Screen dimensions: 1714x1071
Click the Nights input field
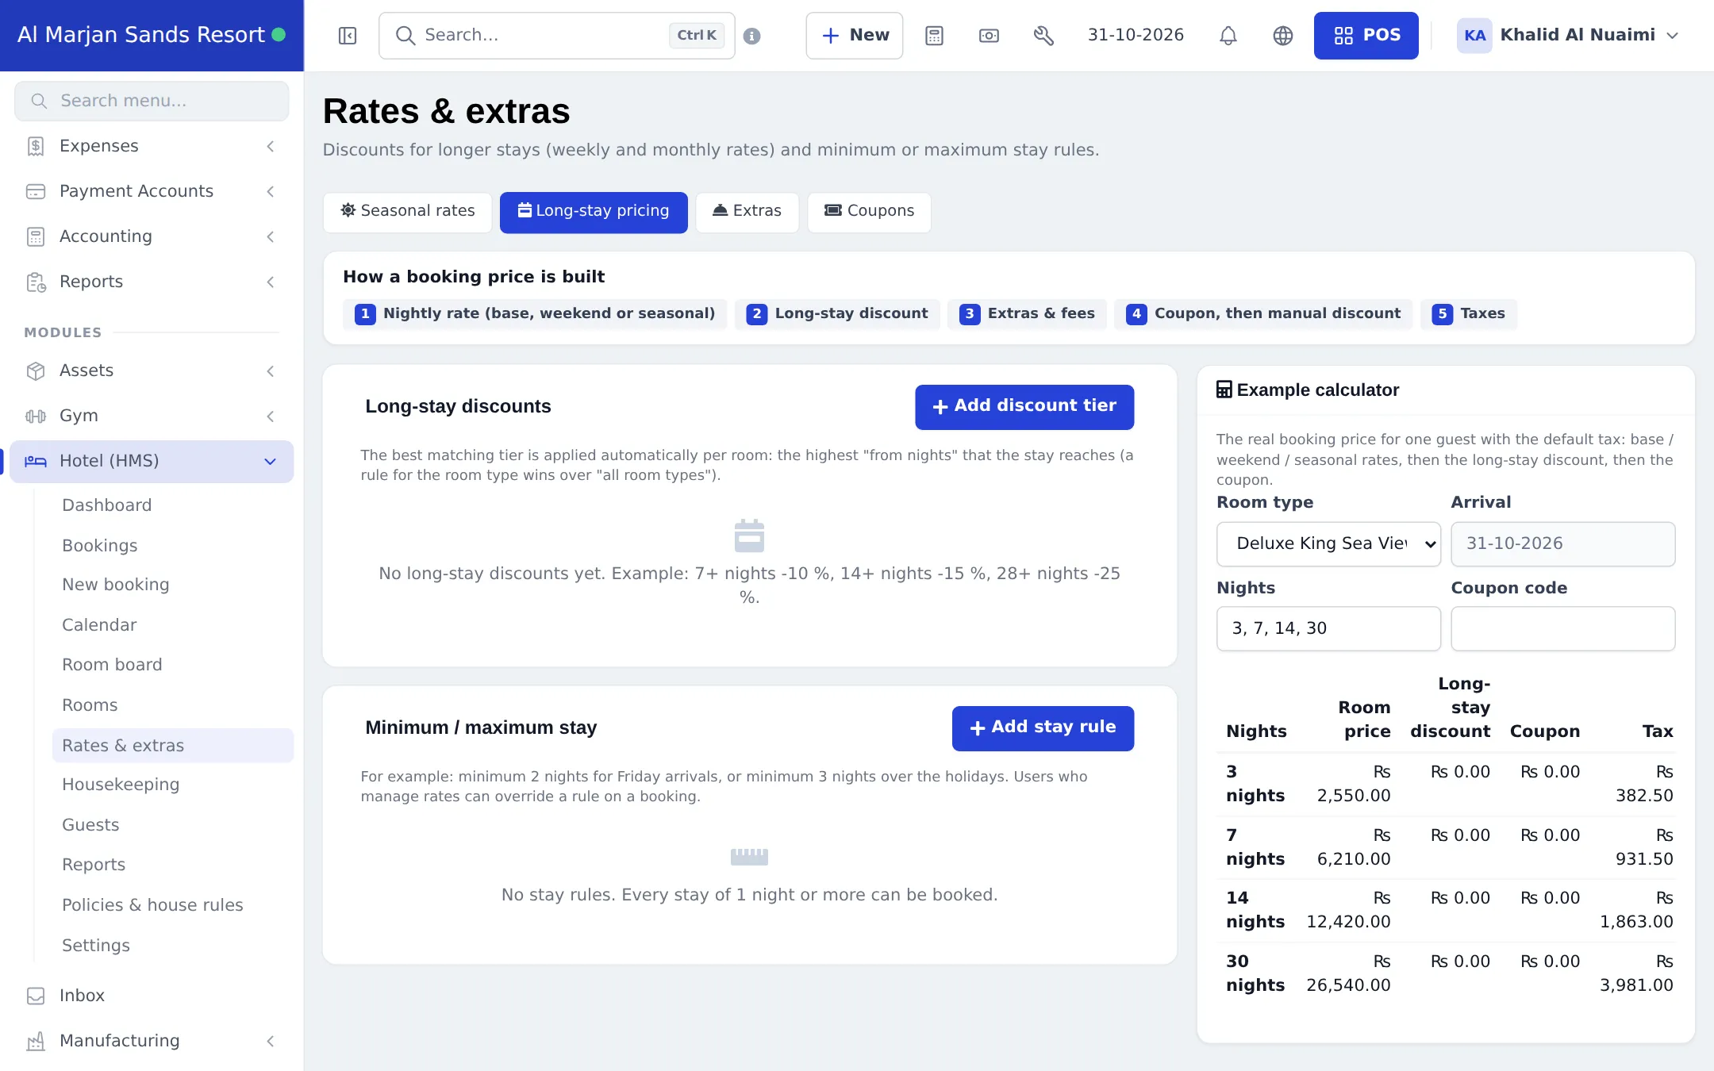(1328, 629)
